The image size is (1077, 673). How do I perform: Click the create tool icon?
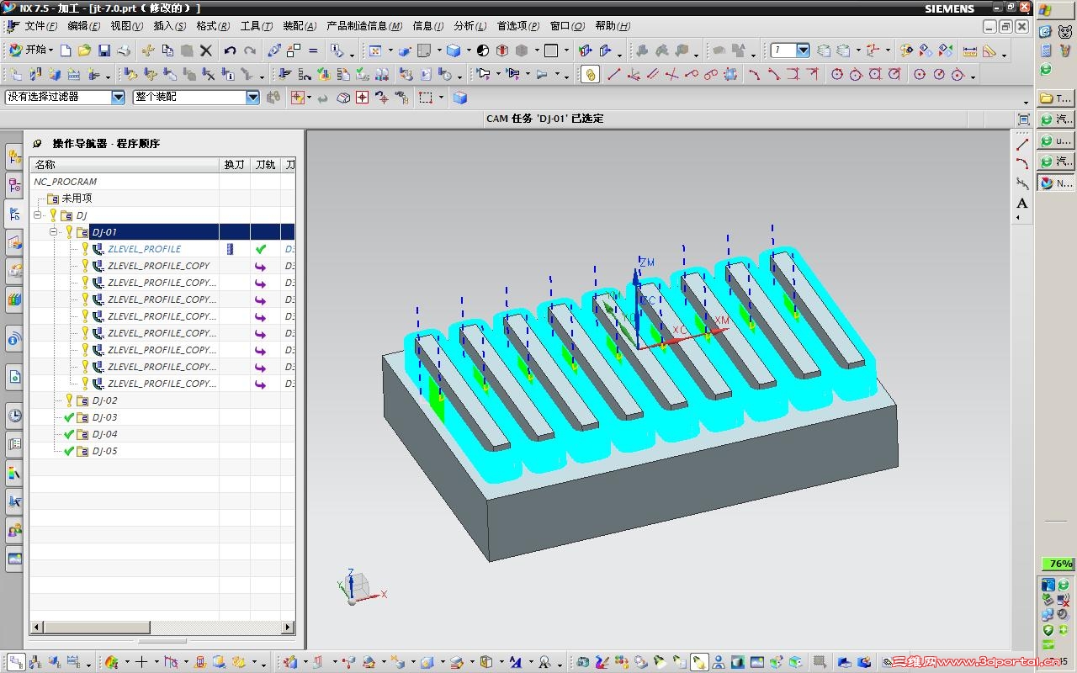36,75
